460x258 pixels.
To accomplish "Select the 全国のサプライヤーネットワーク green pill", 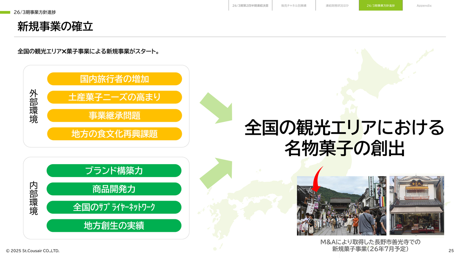I will [x=114, y=207].
